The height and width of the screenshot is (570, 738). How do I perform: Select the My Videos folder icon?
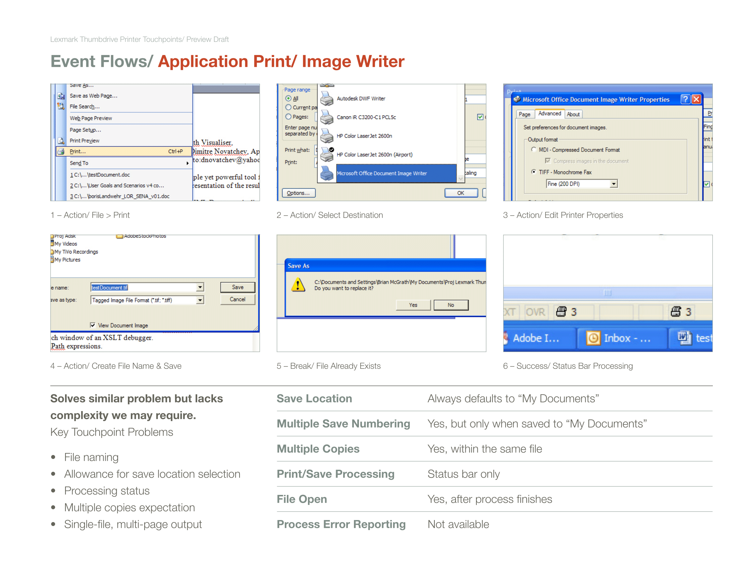coord(52,243)
